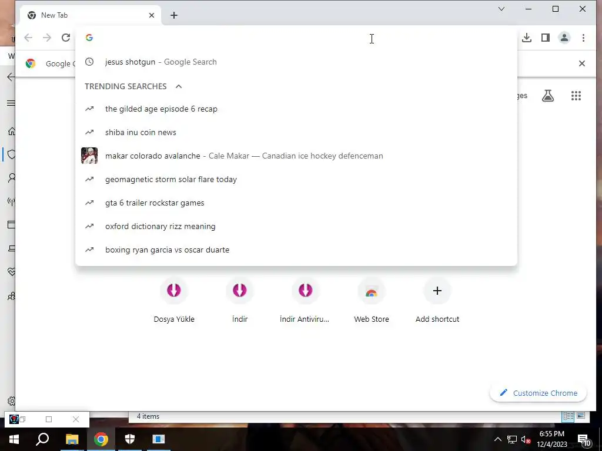
Task: Open notification center with 10 badge
Action: coord(584,439)
